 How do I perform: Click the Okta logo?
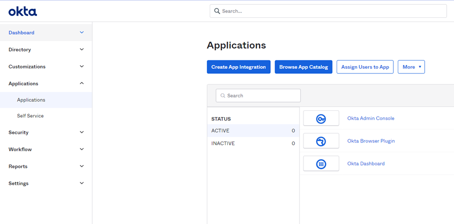pyautogui.click(x=23, y=11)
